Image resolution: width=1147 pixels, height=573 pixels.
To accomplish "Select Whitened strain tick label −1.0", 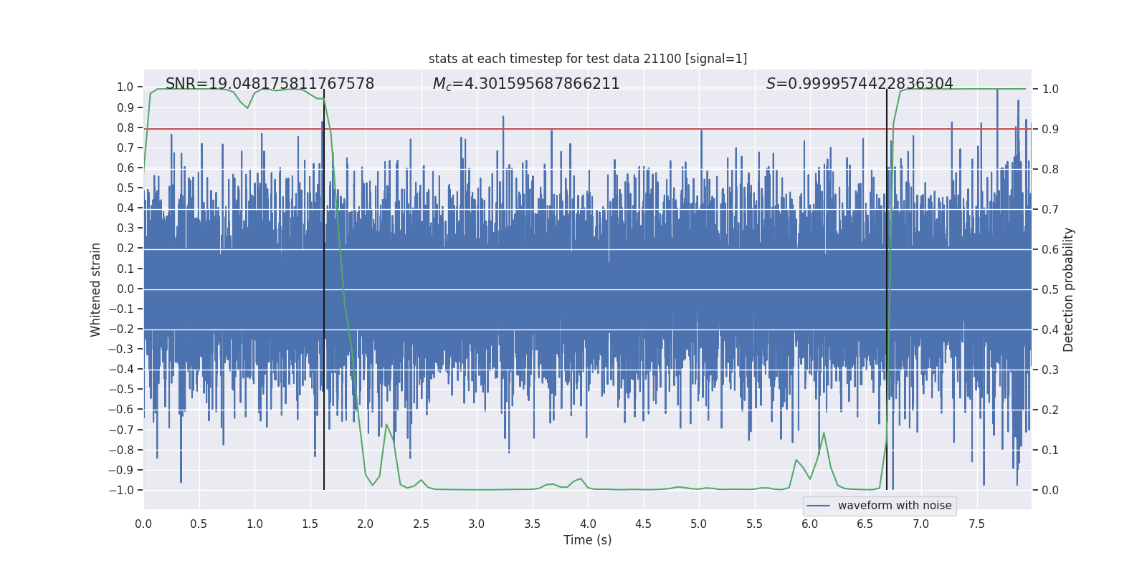I will [x=121, y=491].
